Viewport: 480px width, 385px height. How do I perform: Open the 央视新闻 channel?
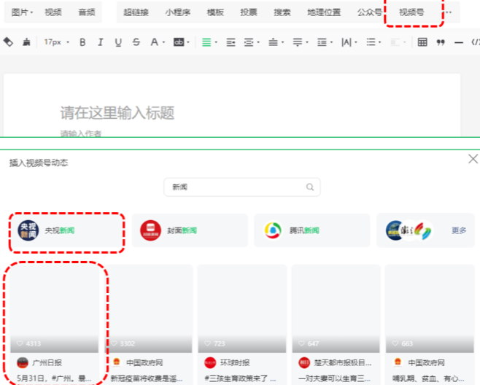click(x=66, y=230)
